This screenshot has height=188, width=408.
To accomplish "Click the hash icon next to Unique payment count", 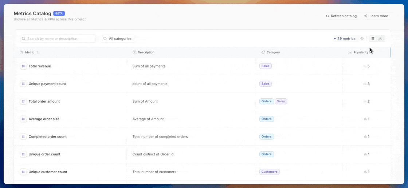I will 23,84.
